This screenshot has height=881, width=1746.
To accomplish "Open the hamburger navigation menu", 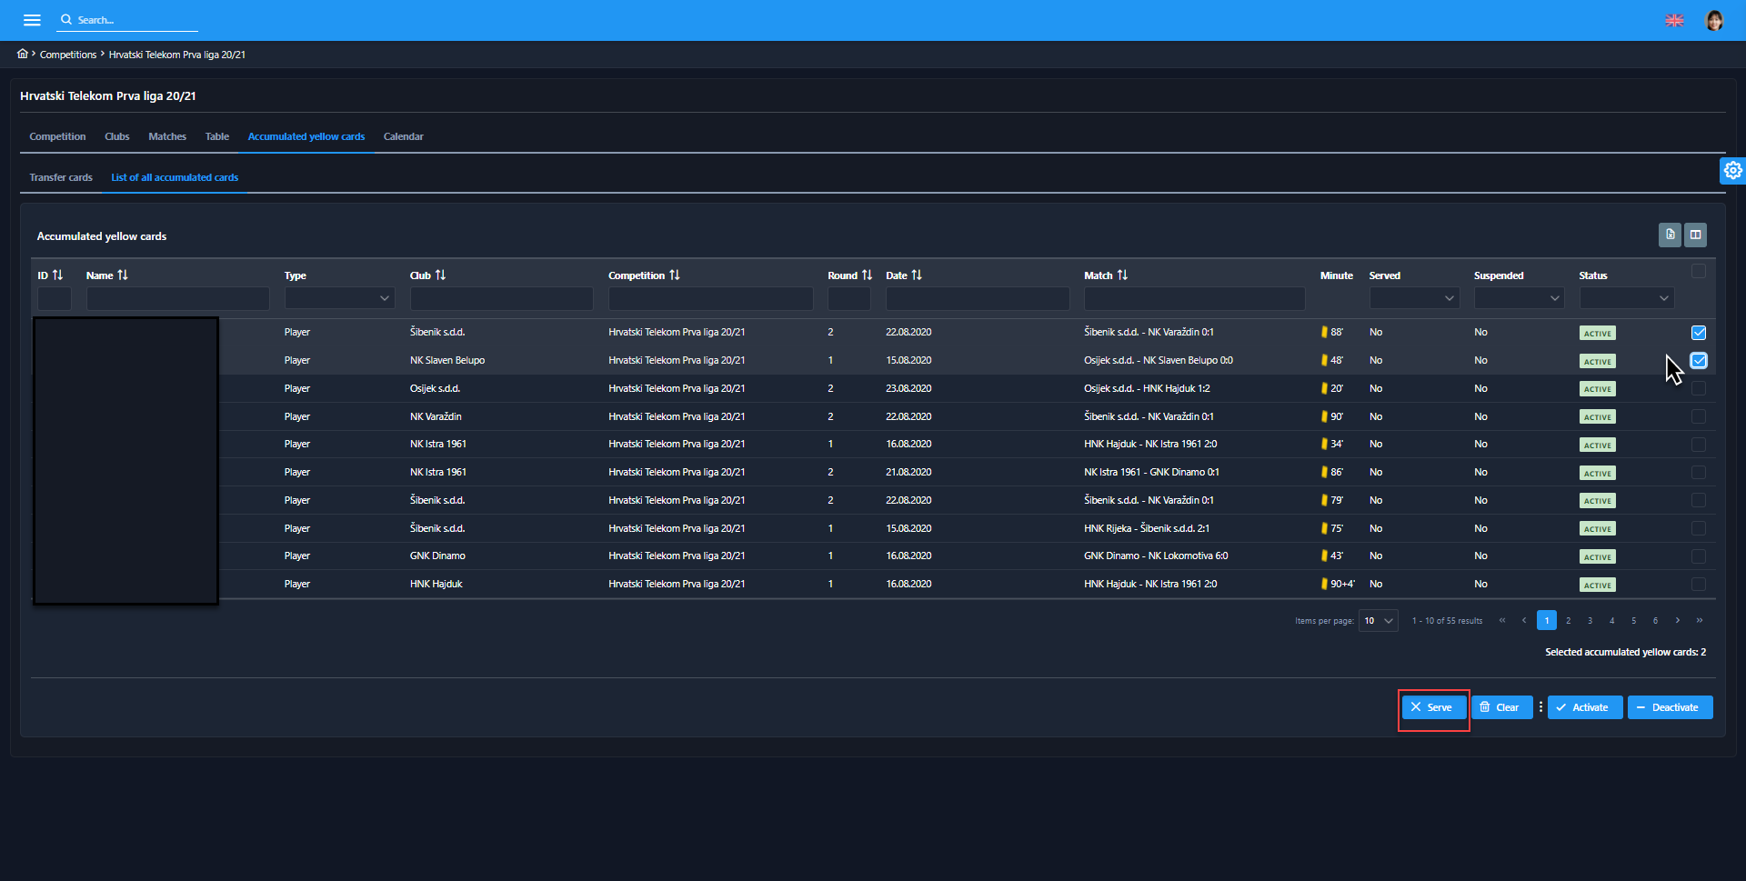I will click(32, 20).
